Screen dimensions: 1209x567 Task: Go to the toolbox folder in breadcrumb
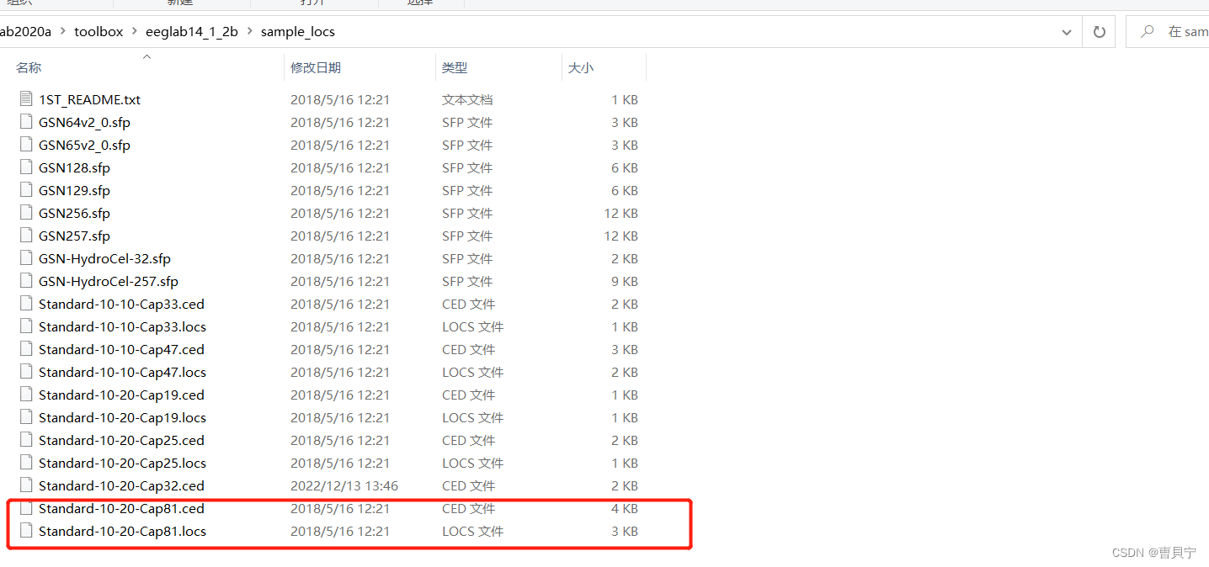pyautogui.click(x=99, y=32)
